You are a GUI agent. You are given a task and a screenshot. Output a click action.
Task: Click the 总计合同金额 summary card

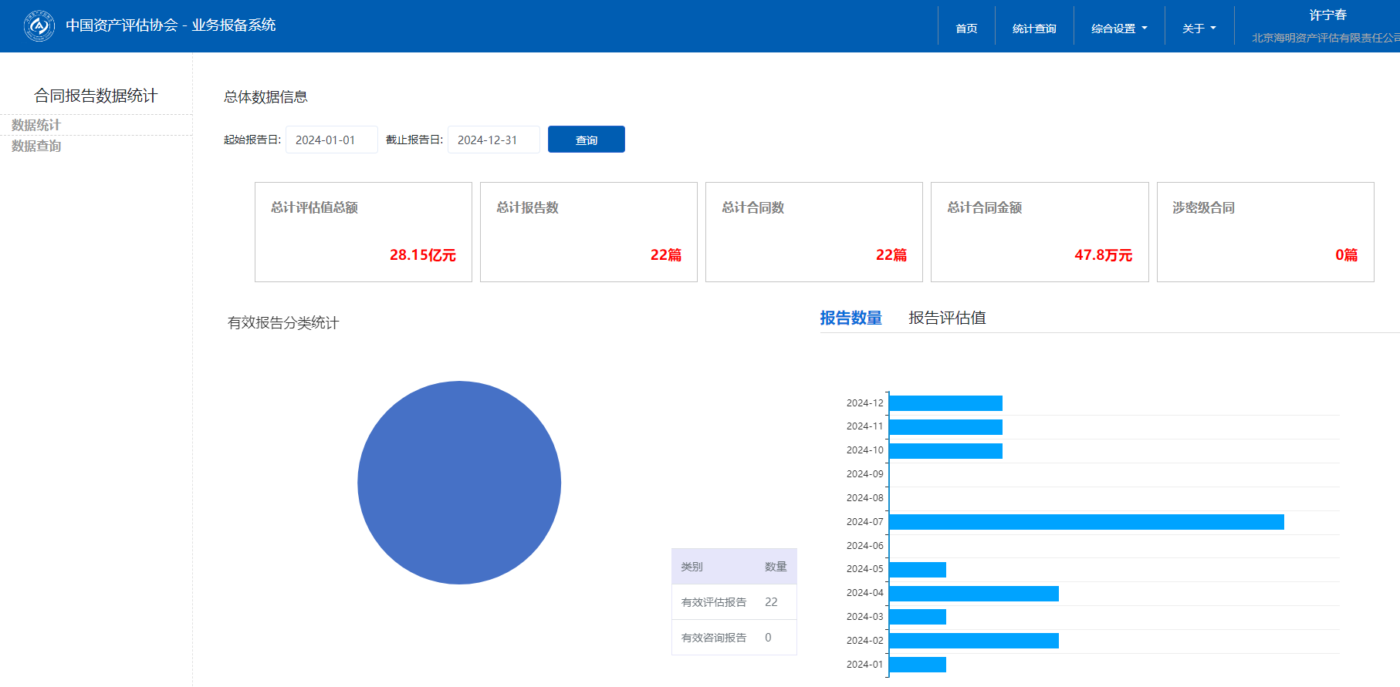pos(1039,231)
